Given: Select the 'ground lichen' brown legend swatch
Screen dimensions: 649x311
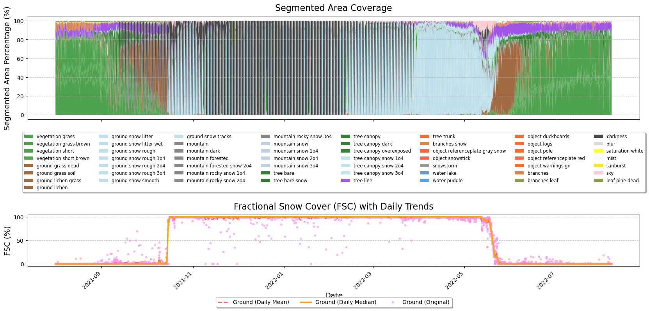Looking at the screenshot, I should (x=28, y=188).
